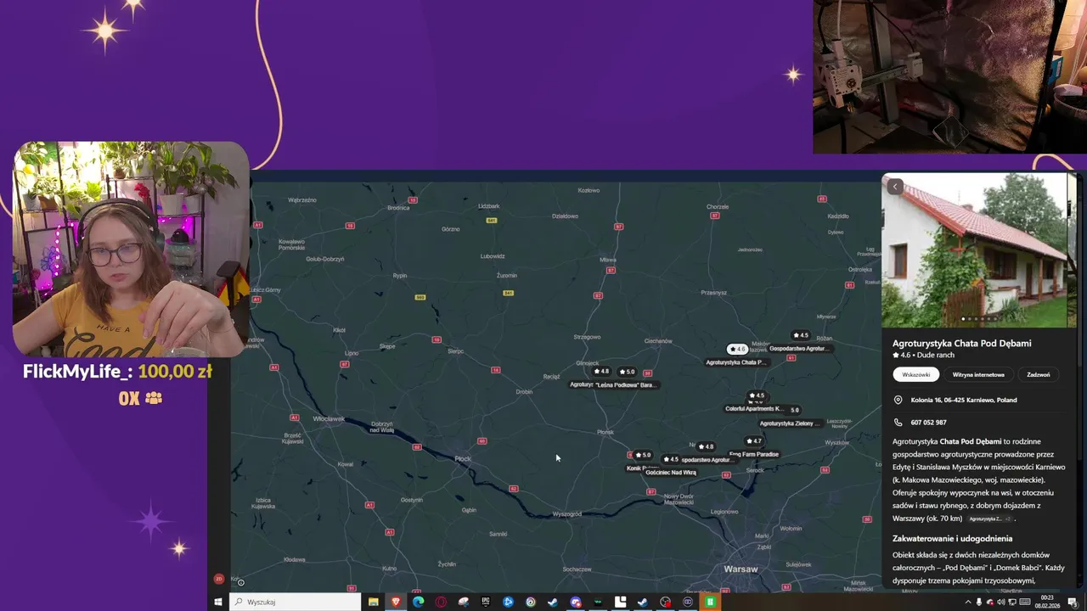Open clock showing 00:23
1087x611 pixels.
tap(1047, 602)
